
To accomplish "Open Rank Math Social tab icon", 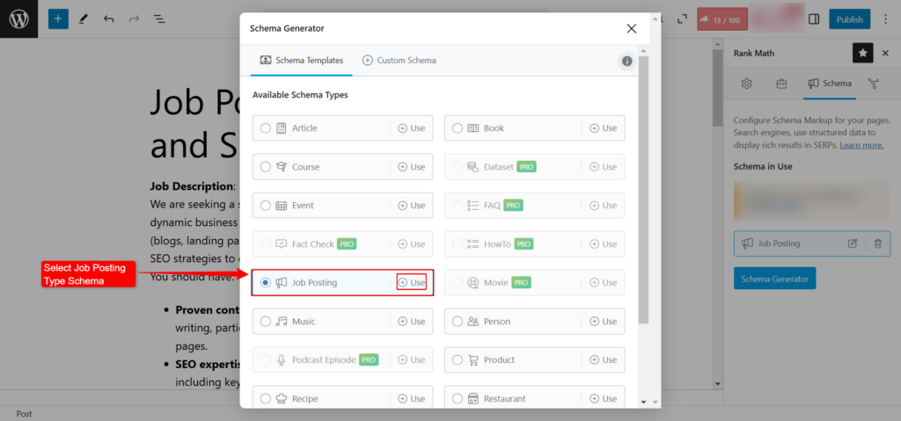I will click(x=874, y=83).
